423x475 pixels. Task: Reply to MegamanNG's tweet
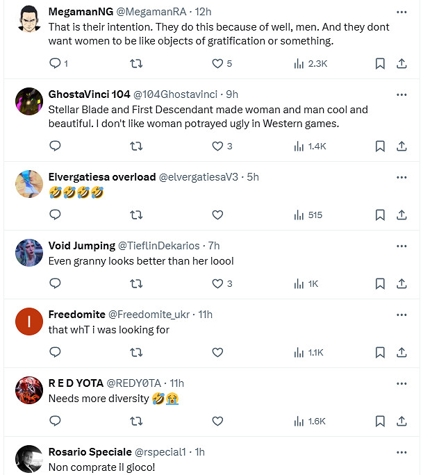[56, 64]
